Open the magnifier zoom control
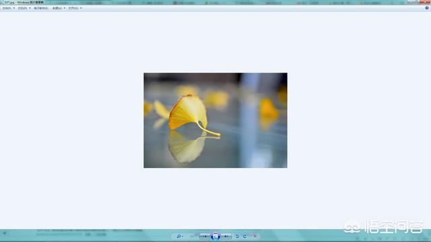431x242 pixels. pos(180,236)
